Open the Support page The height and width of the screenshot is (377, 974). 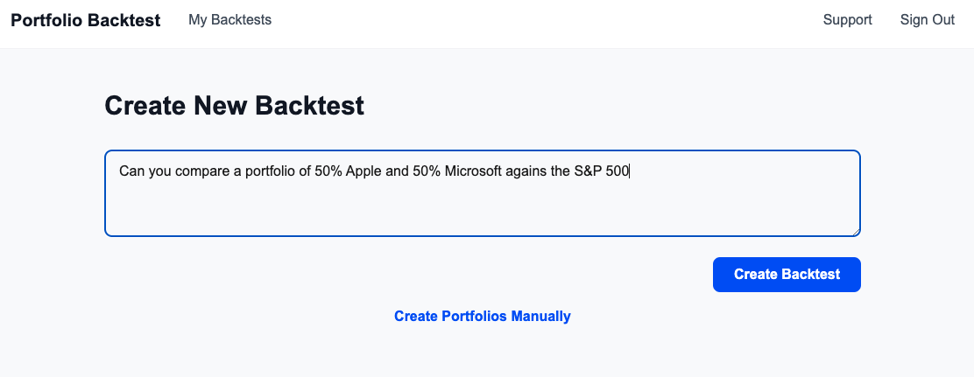(847, 20)
